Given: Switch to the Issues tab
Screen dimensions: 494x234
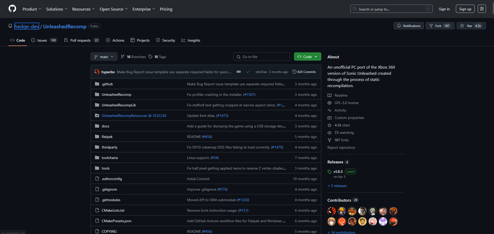Looking at the screenshot, I should pyautogui.click(x=44, y=40).
